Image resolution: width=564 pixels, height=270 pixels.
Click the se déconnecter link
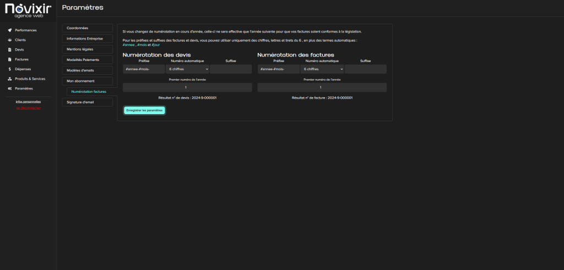[28, 108]
